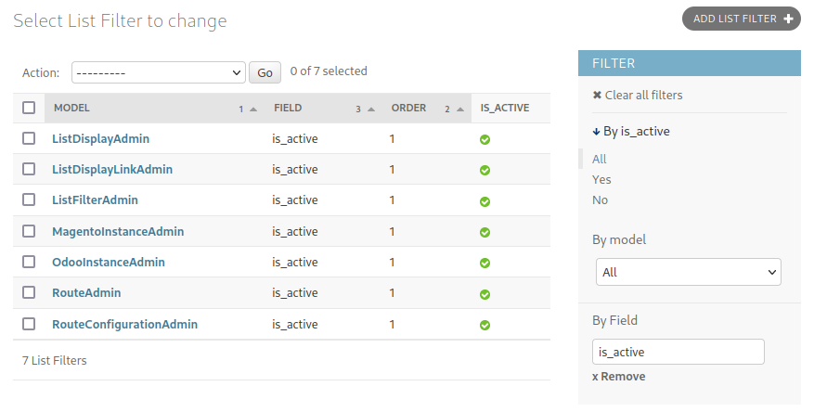Open the Action dropdown menu

click(x=159, y=72)
